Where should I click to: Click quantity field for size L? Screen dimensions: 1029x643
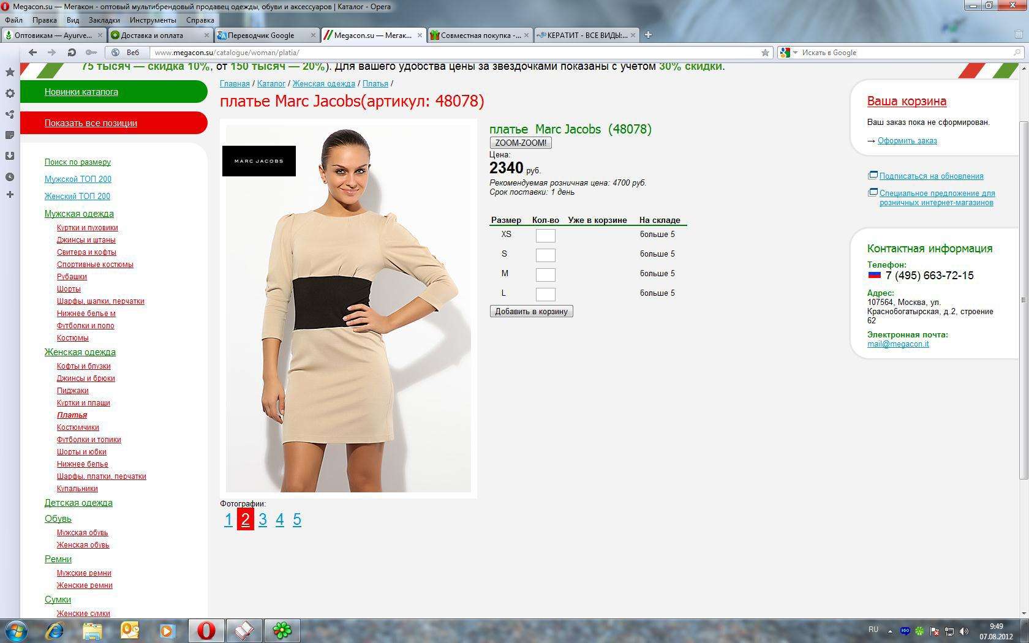click(x=545, y=295)
